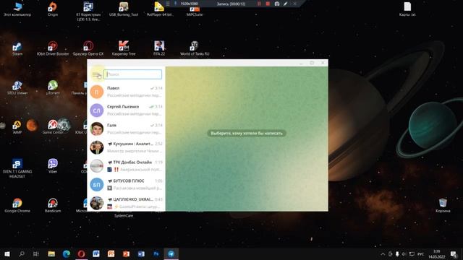Select the AIMP desktop shortcut

point(17,127)
